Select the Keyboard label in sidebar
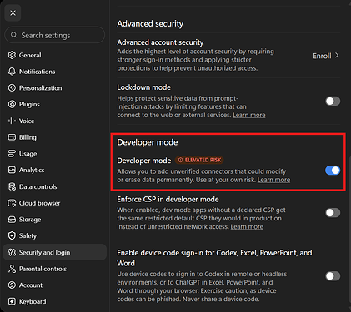 [33, 301]
